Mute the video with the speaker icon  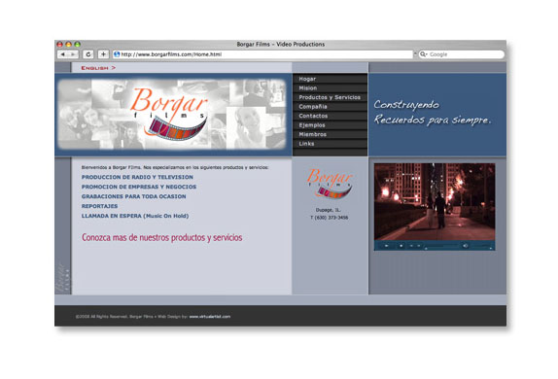point(465,246)
